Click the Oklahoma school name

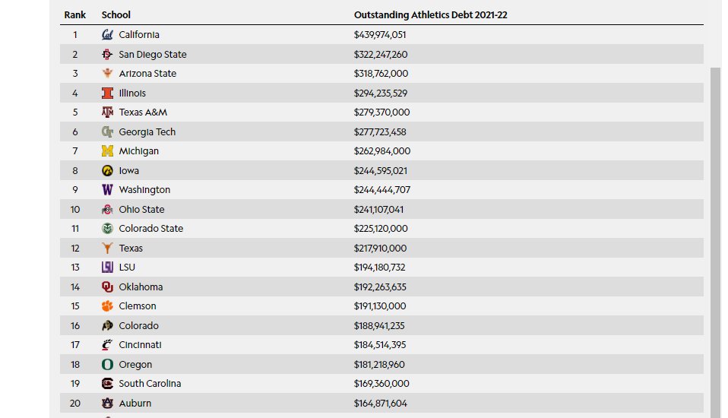(x=141, y=287)
